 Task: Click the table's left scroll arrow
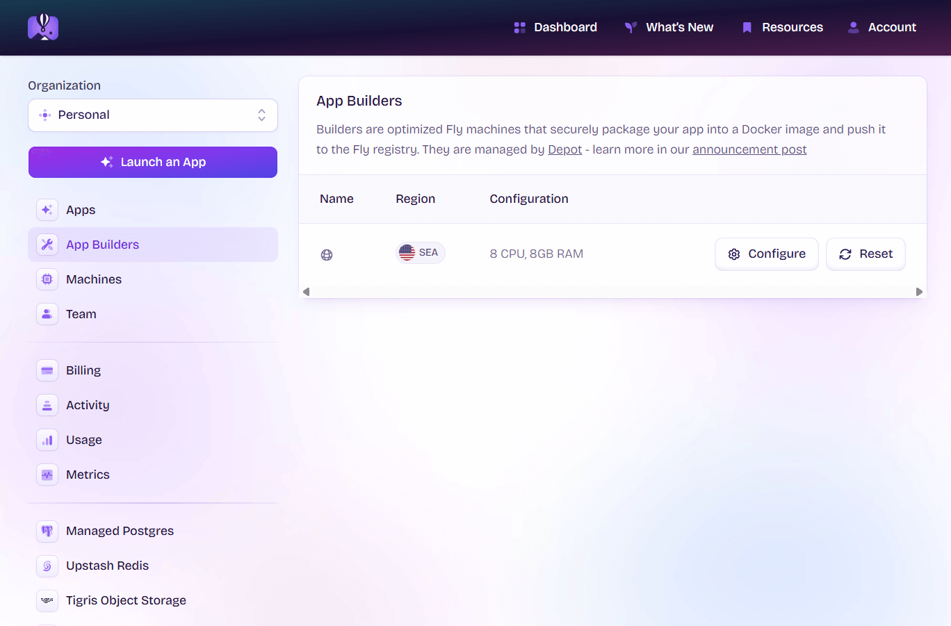306,292
